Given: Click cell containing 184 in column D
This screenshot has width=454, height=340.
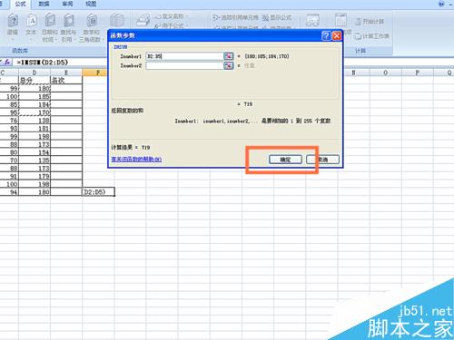Looking at the screenshot, I should 35,104.
